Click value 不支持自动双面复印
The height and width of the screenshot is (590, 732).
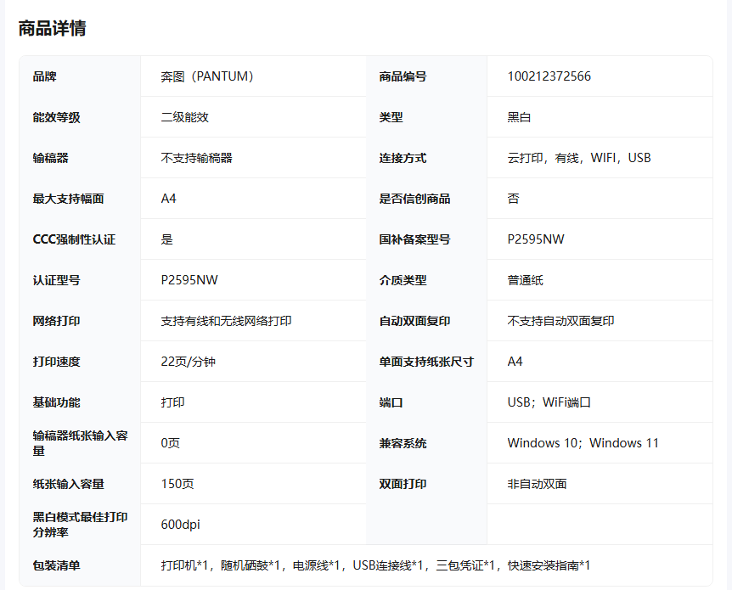click(560, 321)
